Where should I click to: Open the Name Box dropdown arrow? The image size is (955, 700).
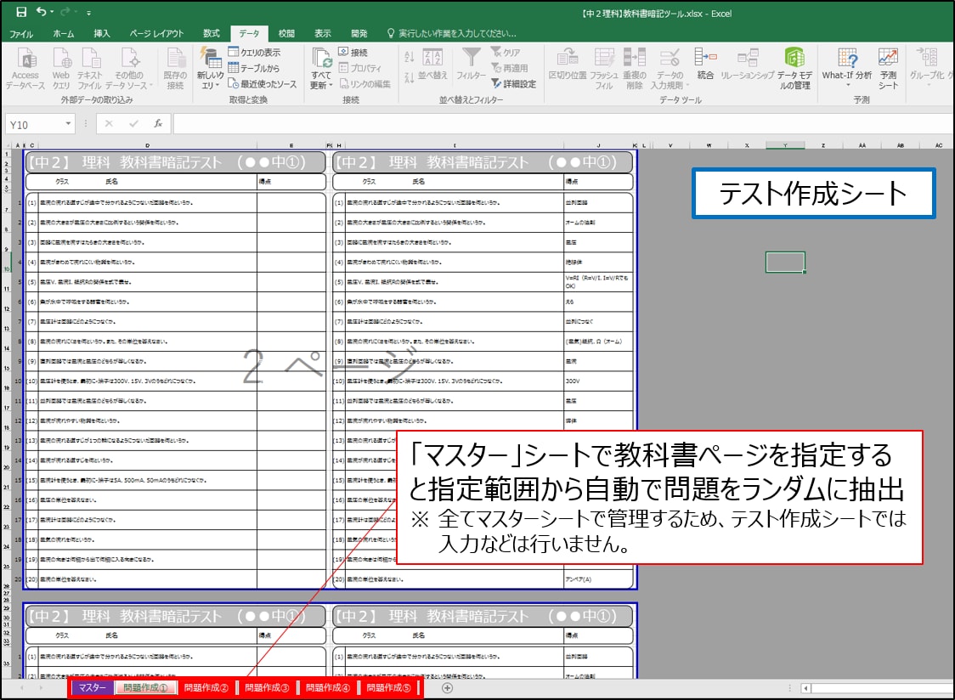click(68, 124)
